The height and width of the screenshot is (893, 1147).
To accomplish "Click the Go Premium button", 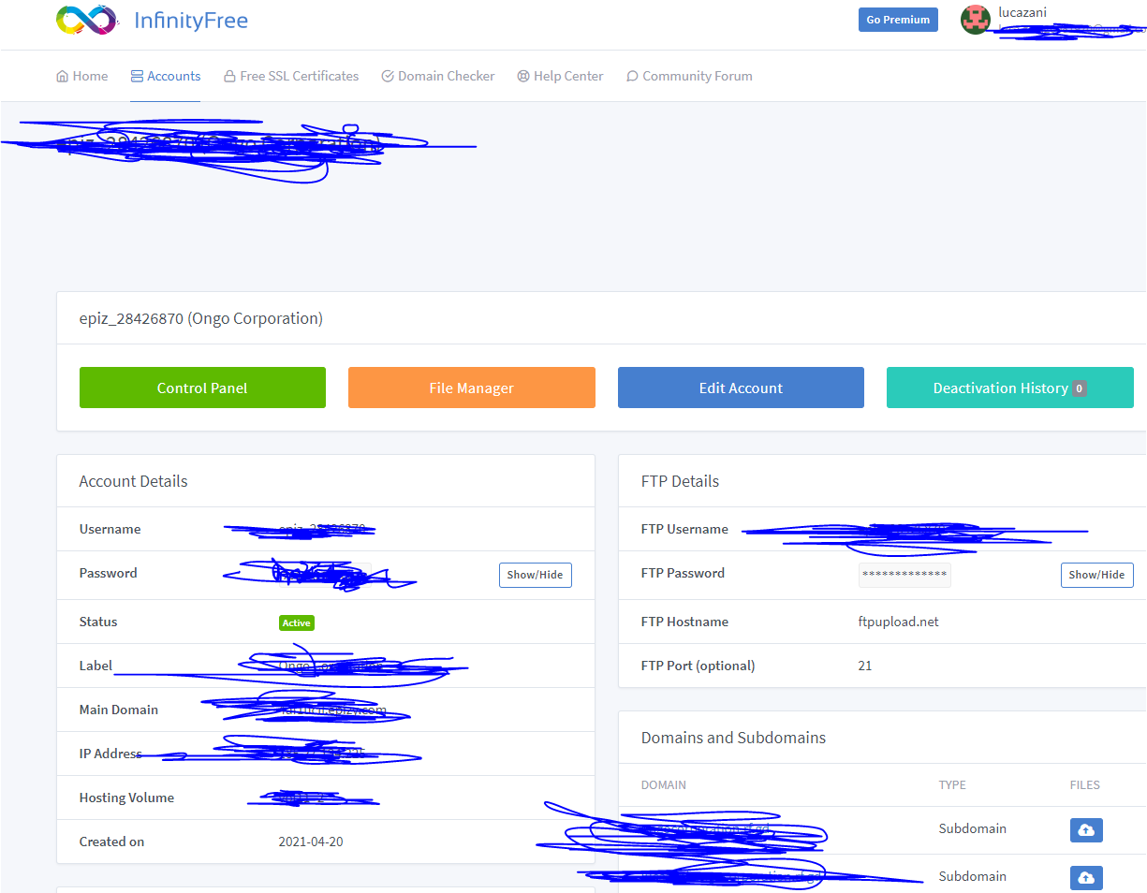I will [x=898, y=20].
